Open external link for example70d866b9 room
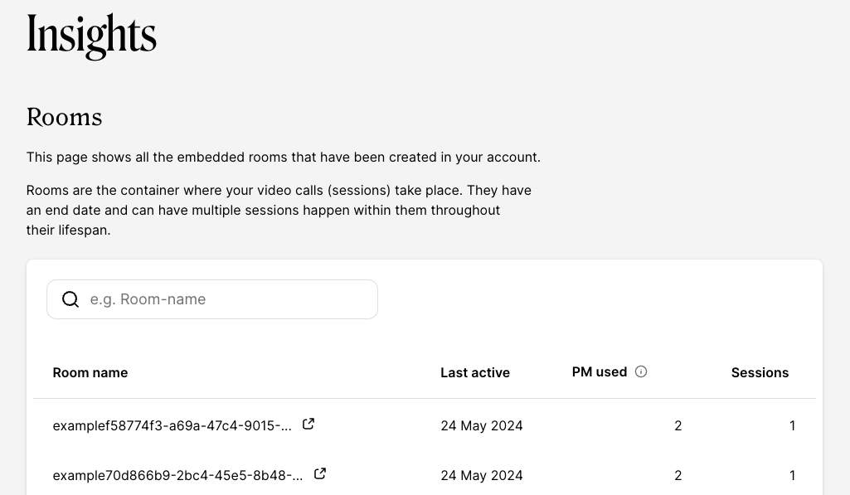The image size is (850, 495). click(x=320, y=473)
